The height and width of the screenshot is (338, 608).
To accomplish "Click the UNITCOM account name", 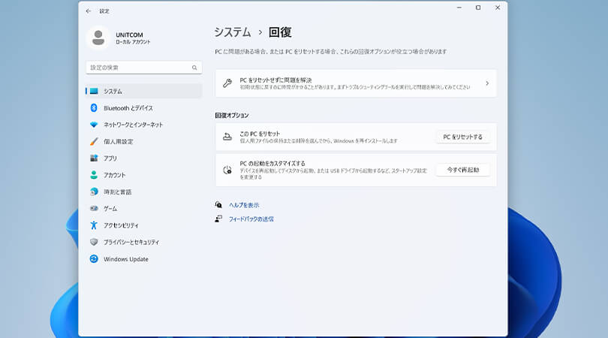I will click(129, 35).
